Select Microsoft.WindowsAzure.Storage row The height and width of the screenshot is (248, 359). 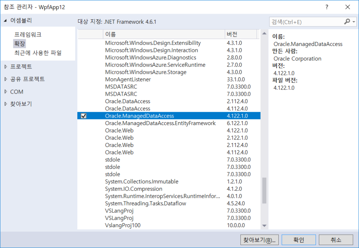click(169, 72)
